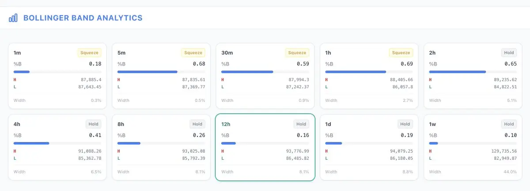The width and height of the screenshot is (530, 191).
Task: Select the 1m timeframe card
Action: 57,75
